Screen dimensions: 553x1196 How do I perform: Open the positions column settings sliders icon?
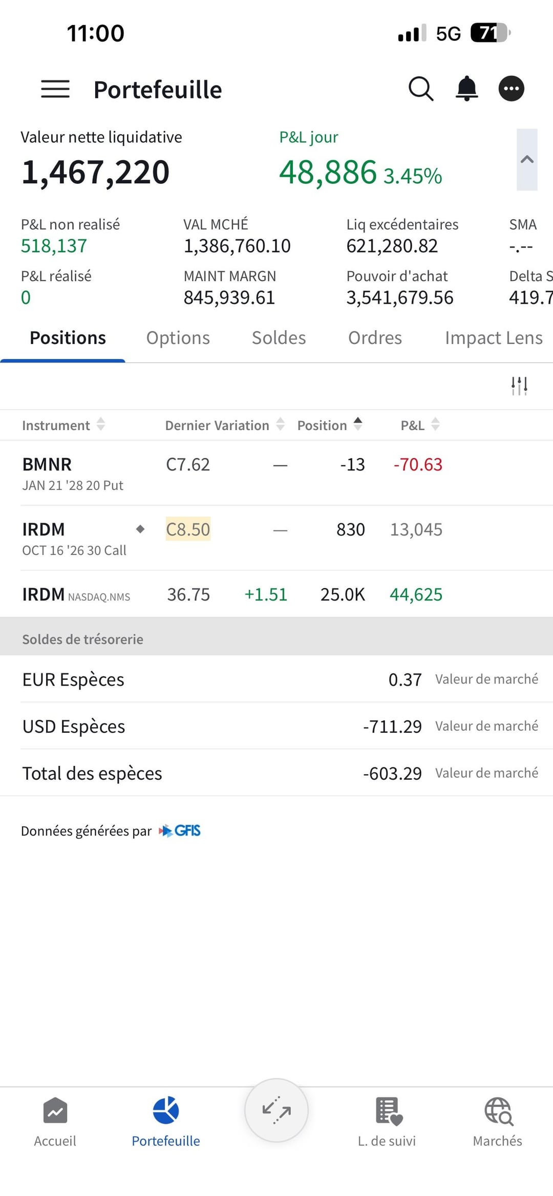click(519, 386)
